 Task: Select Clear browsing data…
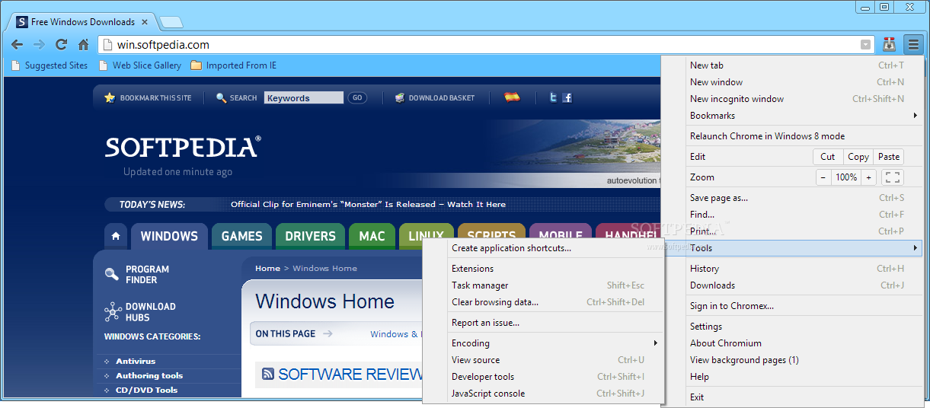tap(543, 302)
